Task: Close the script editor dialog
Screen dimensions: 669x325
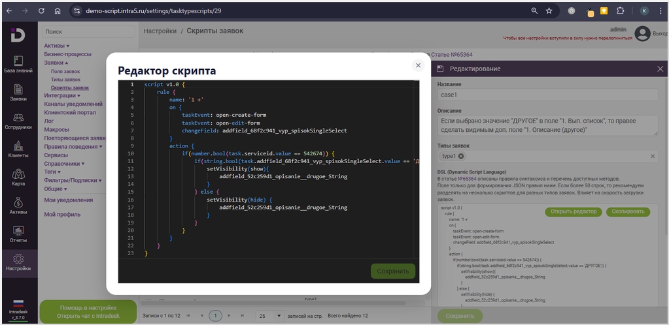Action: pyautogui.click(x=418, y=65)
